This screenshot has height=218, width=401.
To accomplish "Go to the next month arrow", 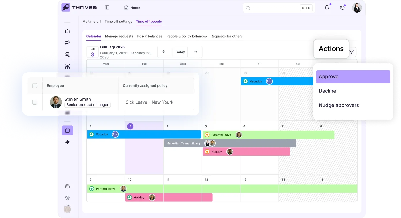I will tap(196, 52).
